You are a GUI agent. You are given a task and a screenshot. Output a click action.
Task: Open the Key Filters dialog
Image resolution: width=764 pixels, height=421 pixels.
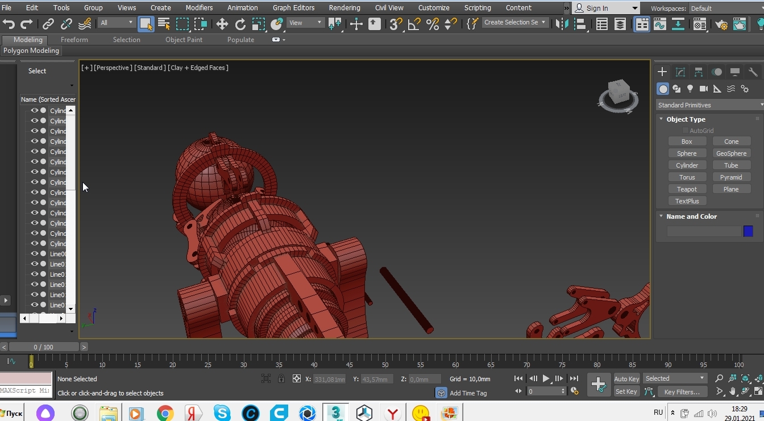coord(682,391)
